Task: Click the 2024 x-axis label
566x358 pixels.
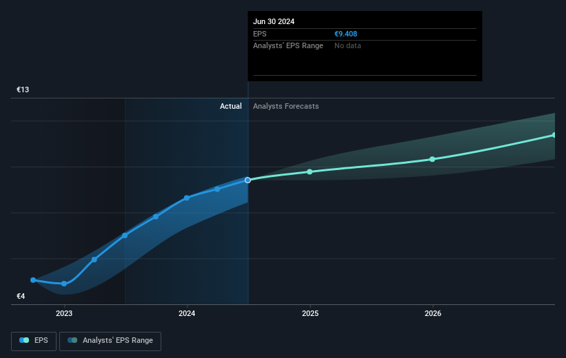Action: tap(187, 313)
